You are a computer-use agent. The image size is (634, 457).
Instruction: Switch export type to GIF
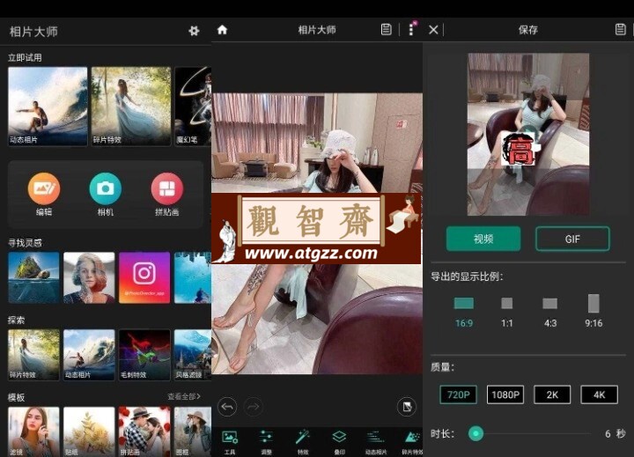tap(572, 239)
